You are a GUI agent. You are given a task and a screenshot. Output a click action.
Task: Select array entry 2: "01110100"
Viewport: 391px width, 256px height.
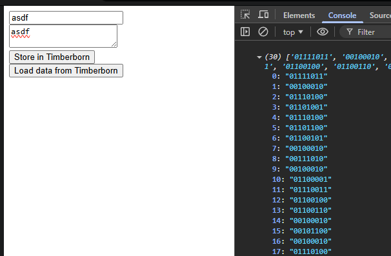[x=300, y=97]
